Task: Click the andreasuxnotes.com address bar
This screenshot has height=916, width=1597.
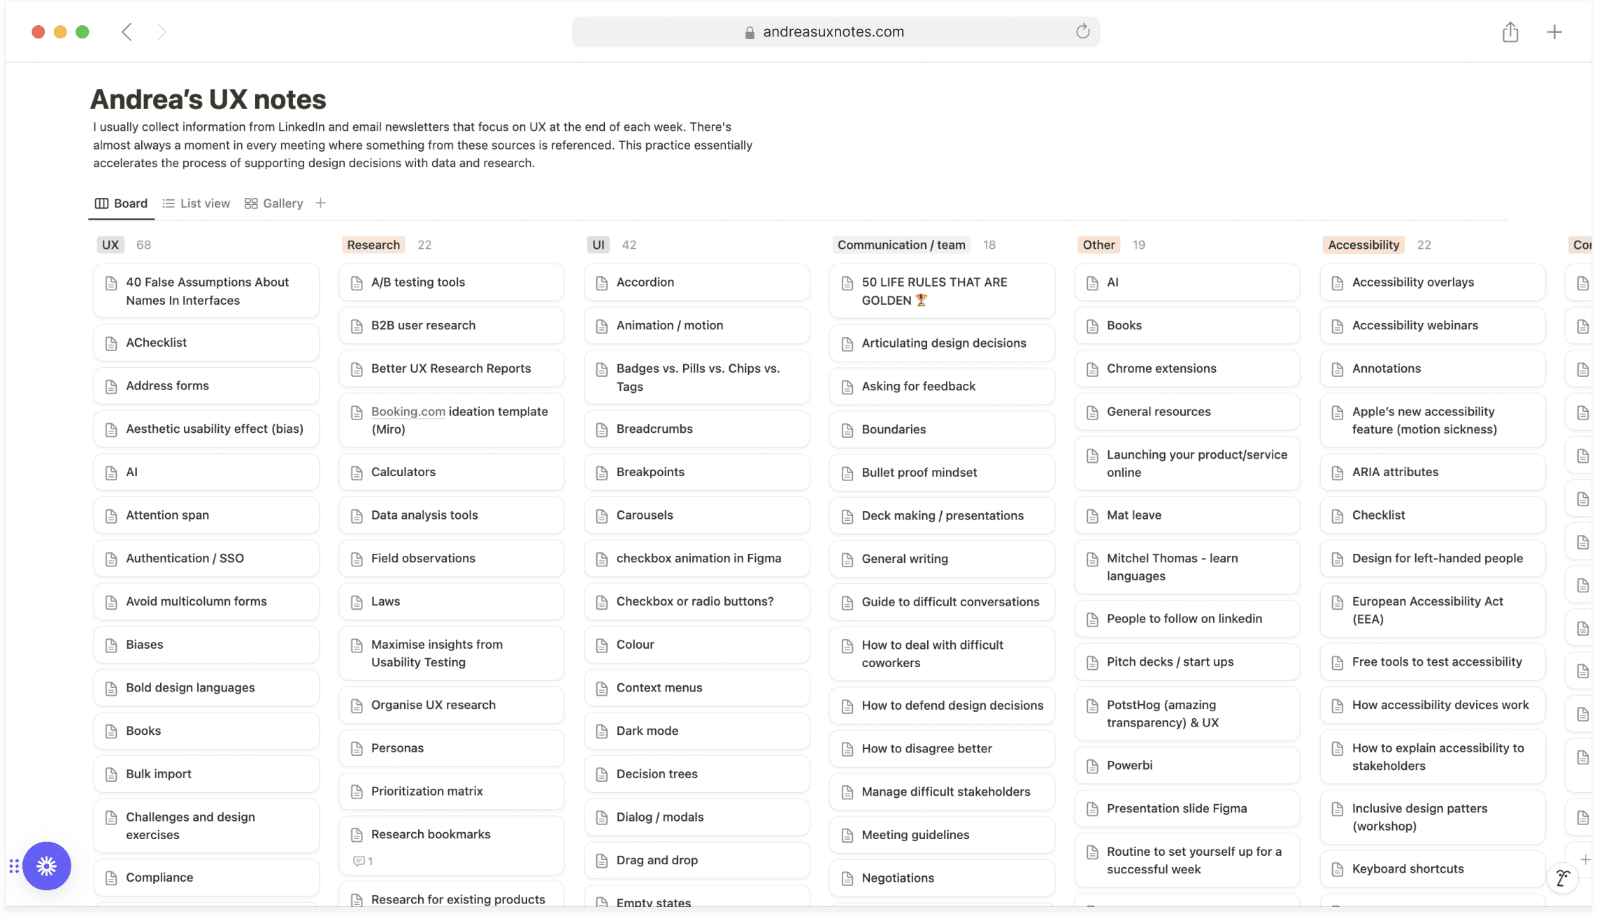Action: coord(836,32)
